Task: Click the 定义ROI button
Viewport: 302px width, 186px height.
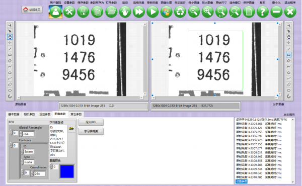Action: click(91, 122)
